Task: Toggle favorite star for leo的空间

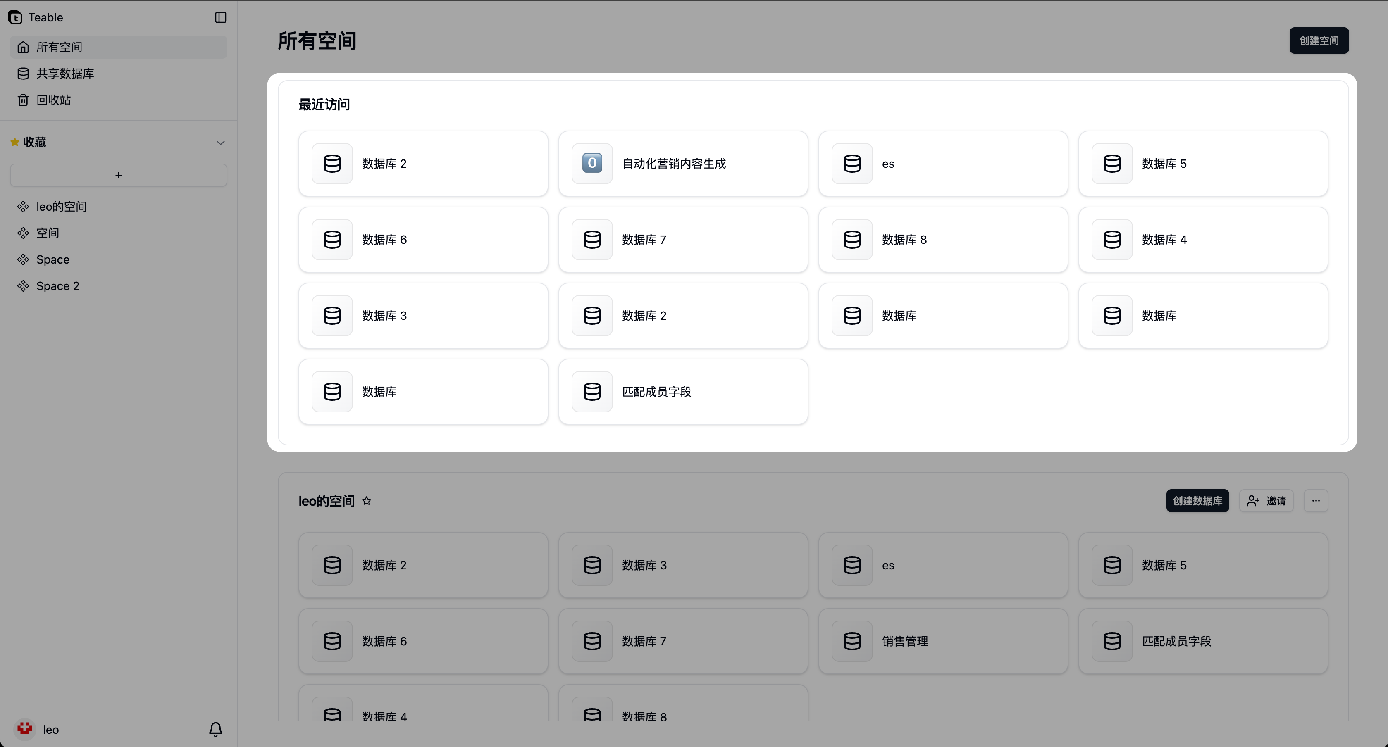Action: [x=366, y=501]
